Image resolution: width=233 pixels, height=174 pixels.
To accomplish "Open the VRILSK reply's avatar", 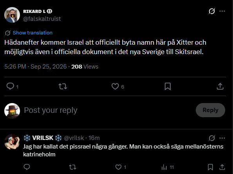I will (12, 142).
